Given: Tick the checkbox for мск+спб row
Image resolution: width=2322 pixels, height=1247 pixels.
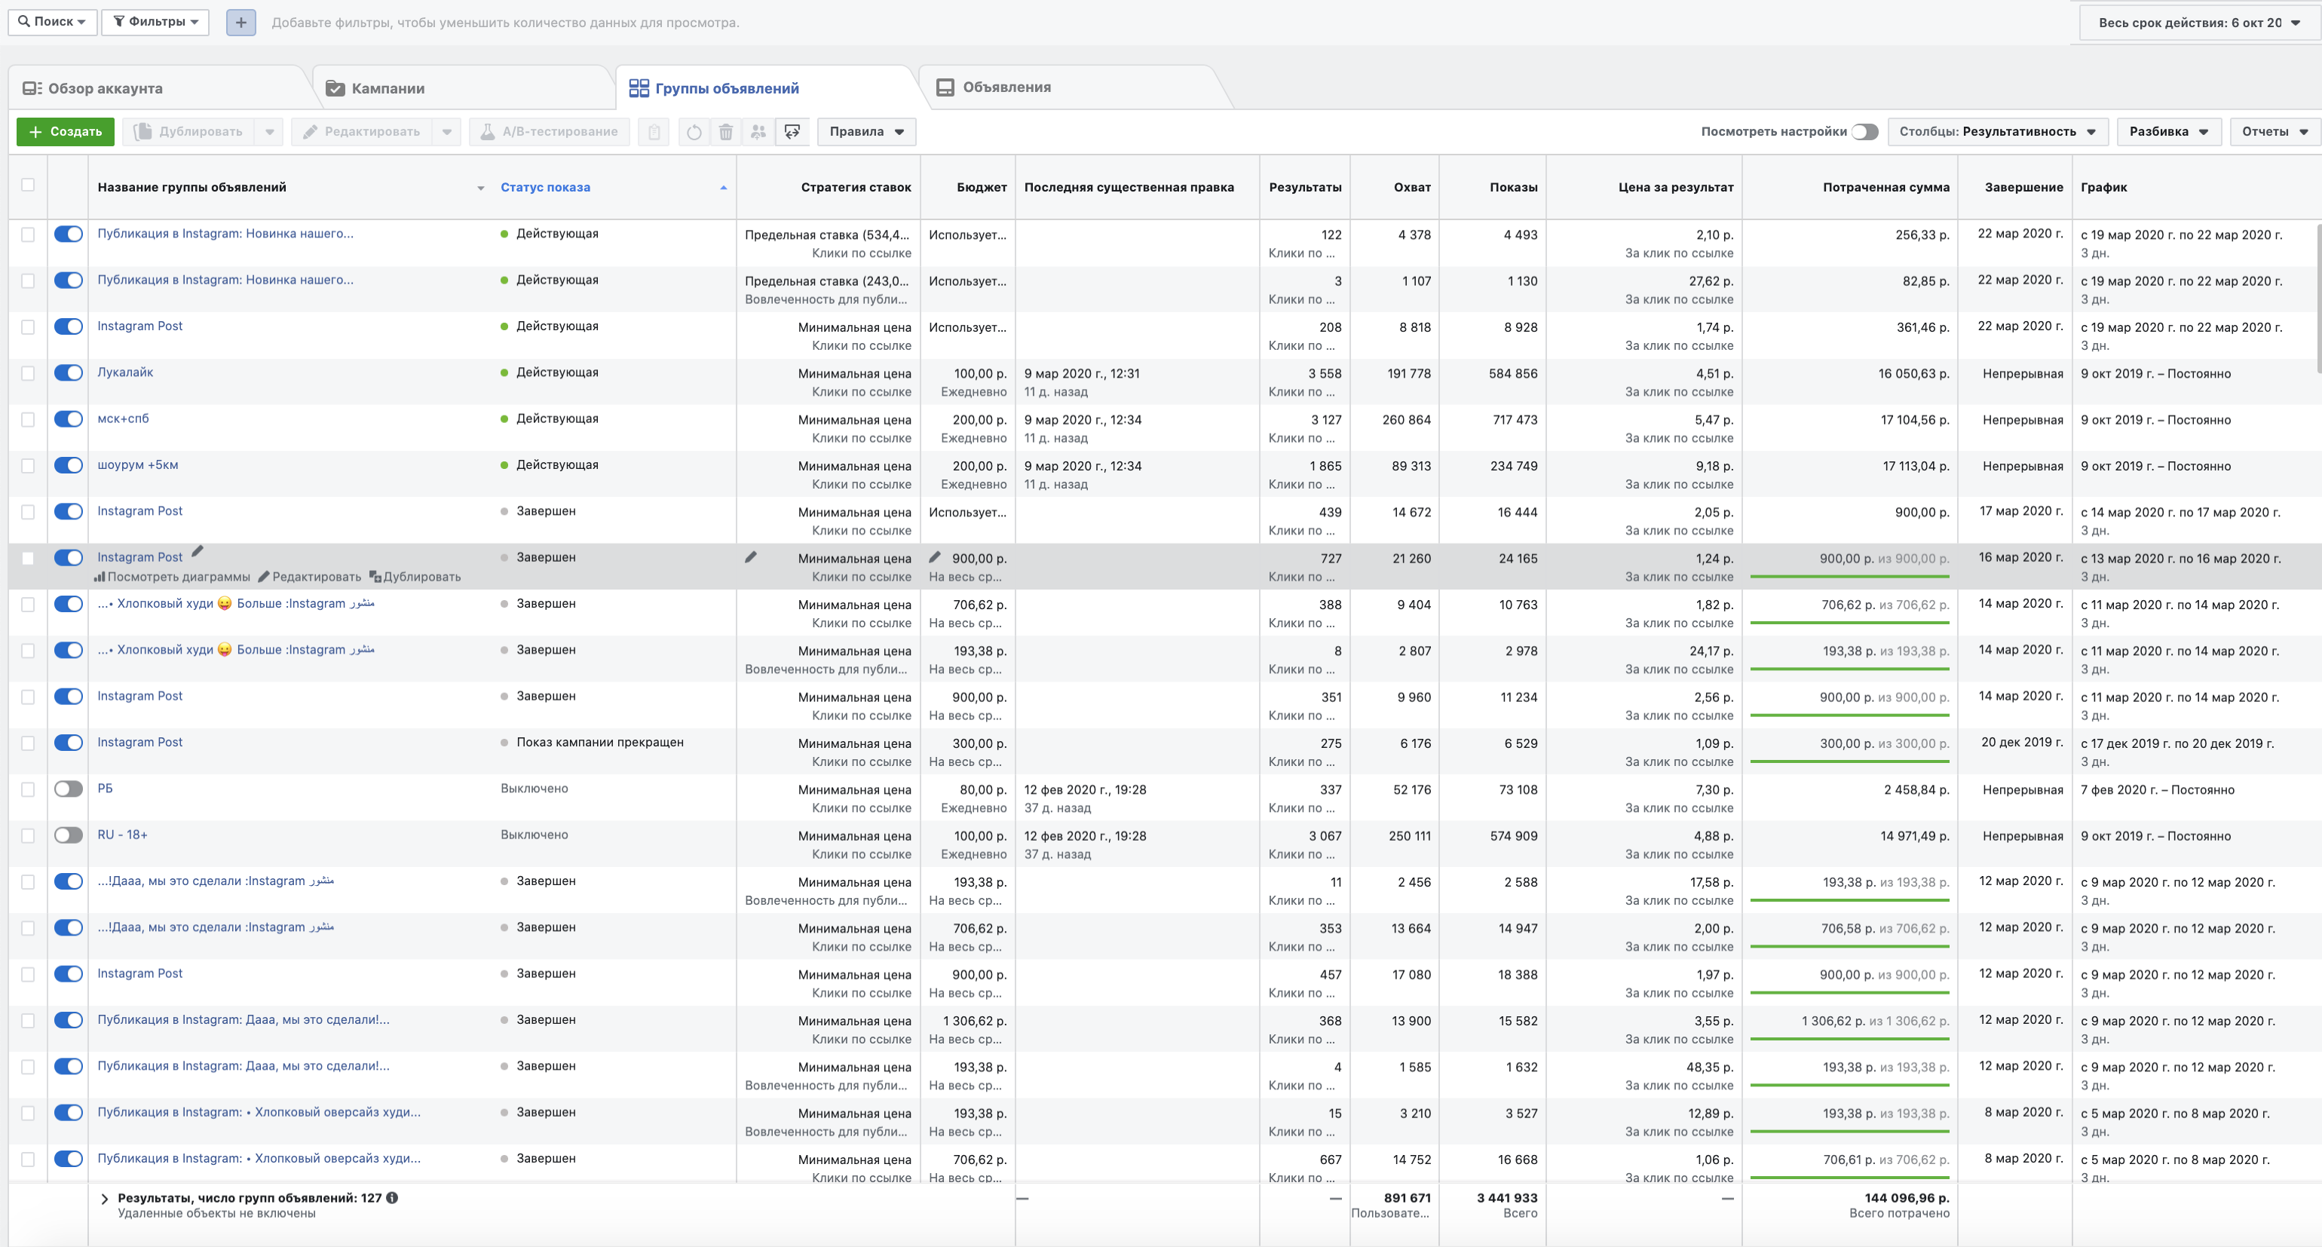Looking at the screenshot, I should click(28, 419).
